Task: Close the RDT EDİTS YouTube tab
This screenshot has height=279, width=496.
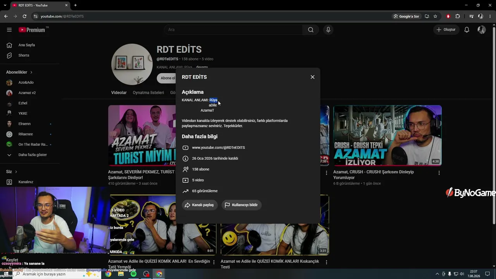Action: (x=66, y=5)
